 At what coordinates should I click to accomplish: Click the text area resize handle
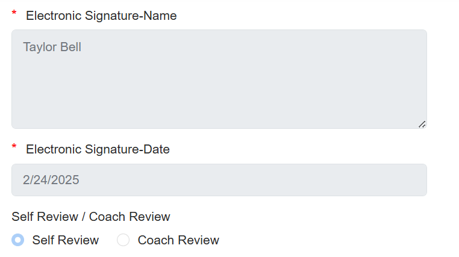pyautogui.click(x=422, y=124)
